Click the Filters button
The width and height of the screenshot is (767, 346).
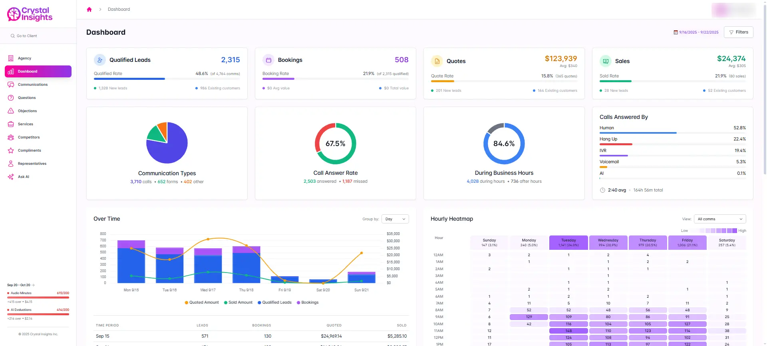(738, 32)
